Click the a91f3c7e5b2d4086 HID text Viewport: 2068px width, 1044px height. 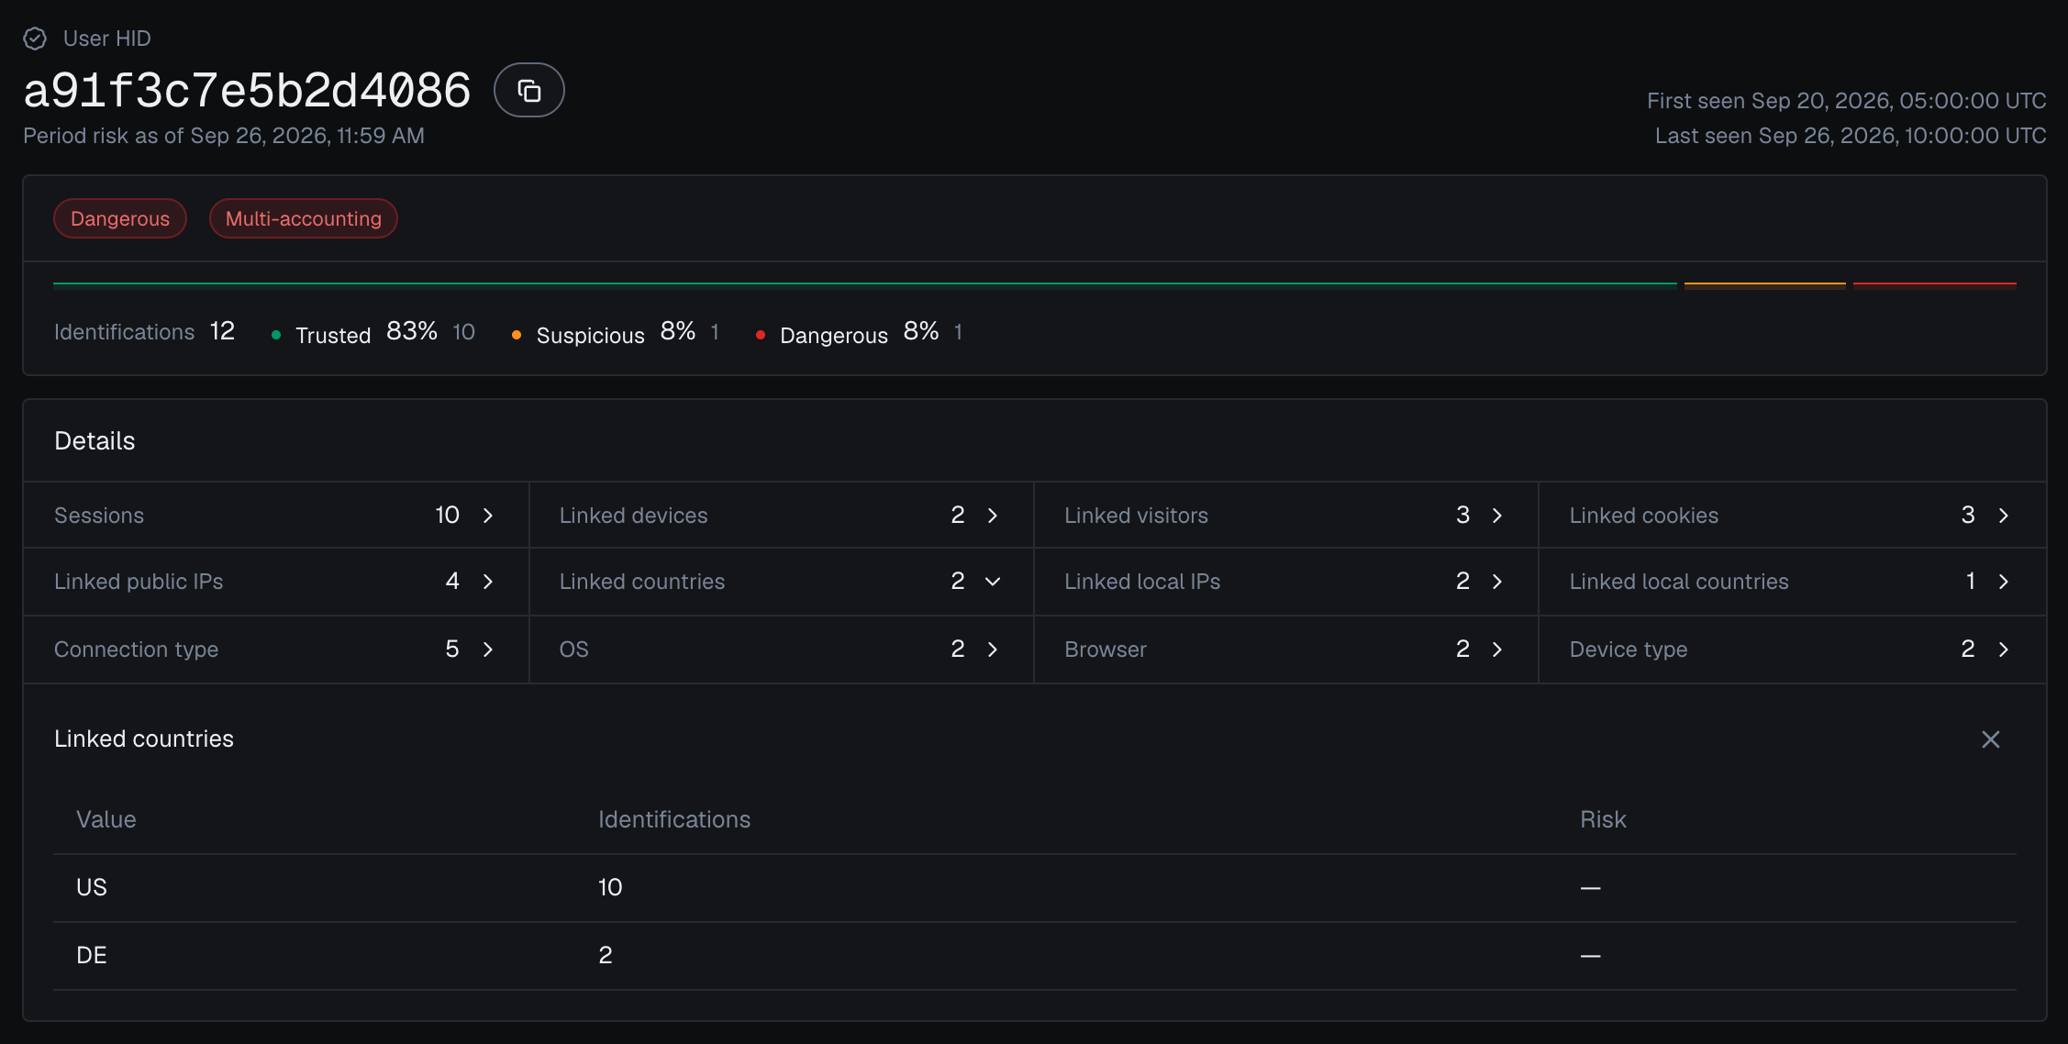click(247, 91)
